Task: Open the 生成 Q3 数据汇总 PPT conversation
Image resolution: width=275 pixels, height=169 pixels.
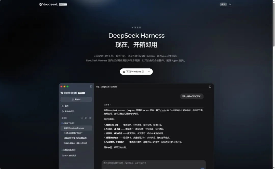Action: (73, 133)
